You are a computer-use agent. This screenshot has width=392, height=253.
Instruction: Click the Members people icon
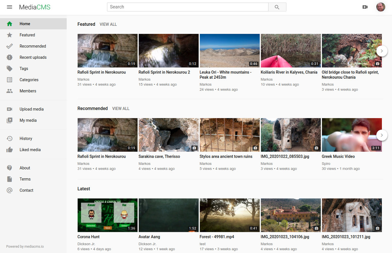pos(9,91)
